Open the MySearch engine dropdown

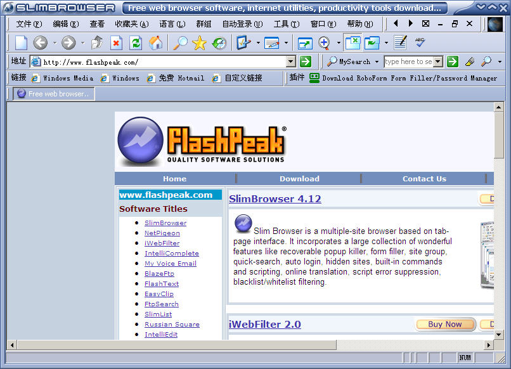pyautogui.click(x=377, y=62)
